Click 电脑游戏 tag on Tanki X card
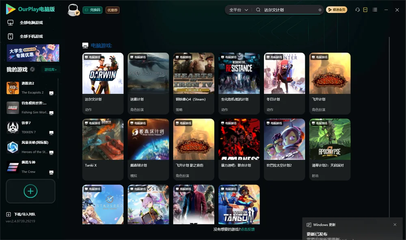406x240 pixels. (x=93, y=123)
